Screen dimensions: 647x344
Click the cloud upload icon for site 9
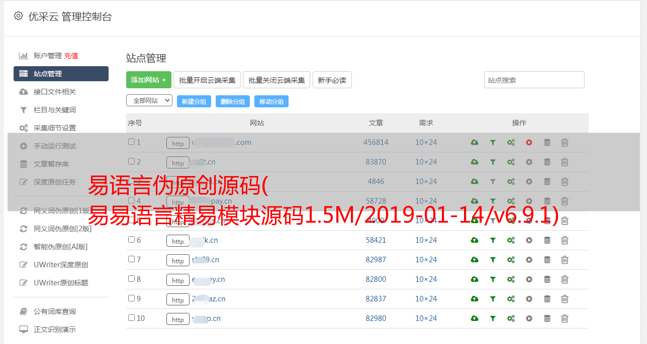(475, 299)
